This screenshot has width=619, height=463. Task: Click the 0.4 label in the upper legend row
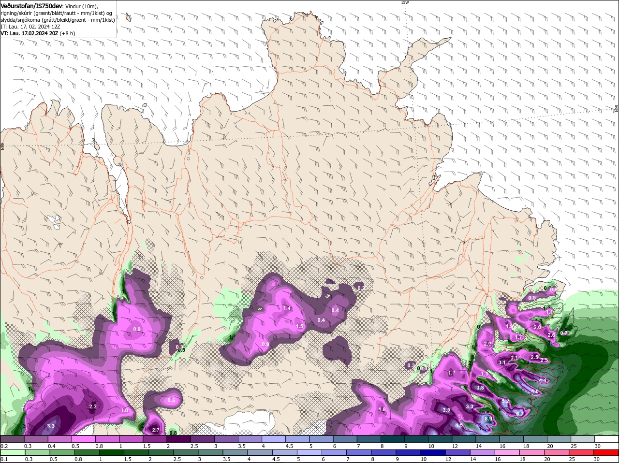click(x=51, y=446)
